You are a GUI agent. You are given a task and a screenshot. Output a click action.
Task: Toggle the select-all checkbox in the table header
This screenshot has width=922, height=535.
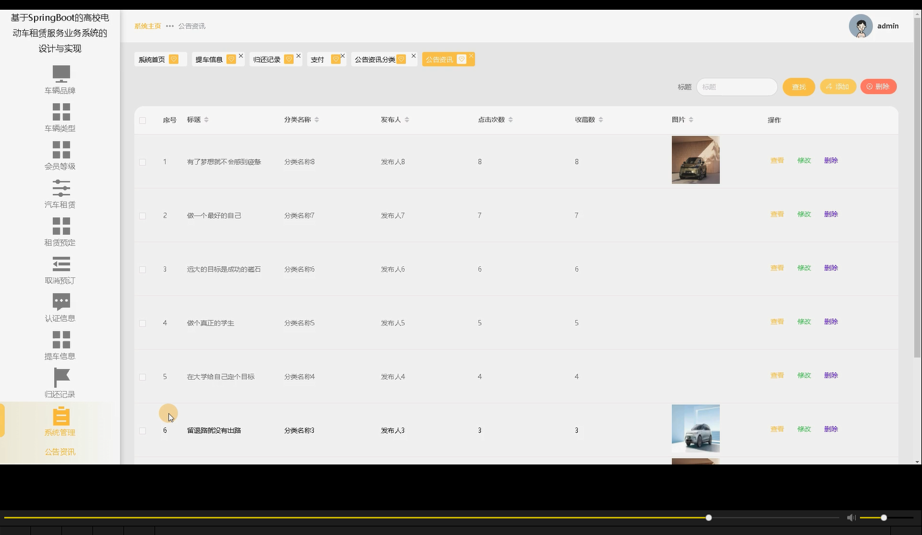pyautogui.click(x=143, y=120)
